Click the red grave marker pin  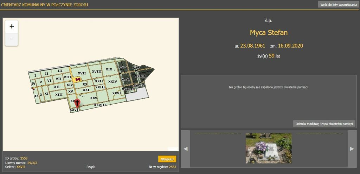coord(78,103)
